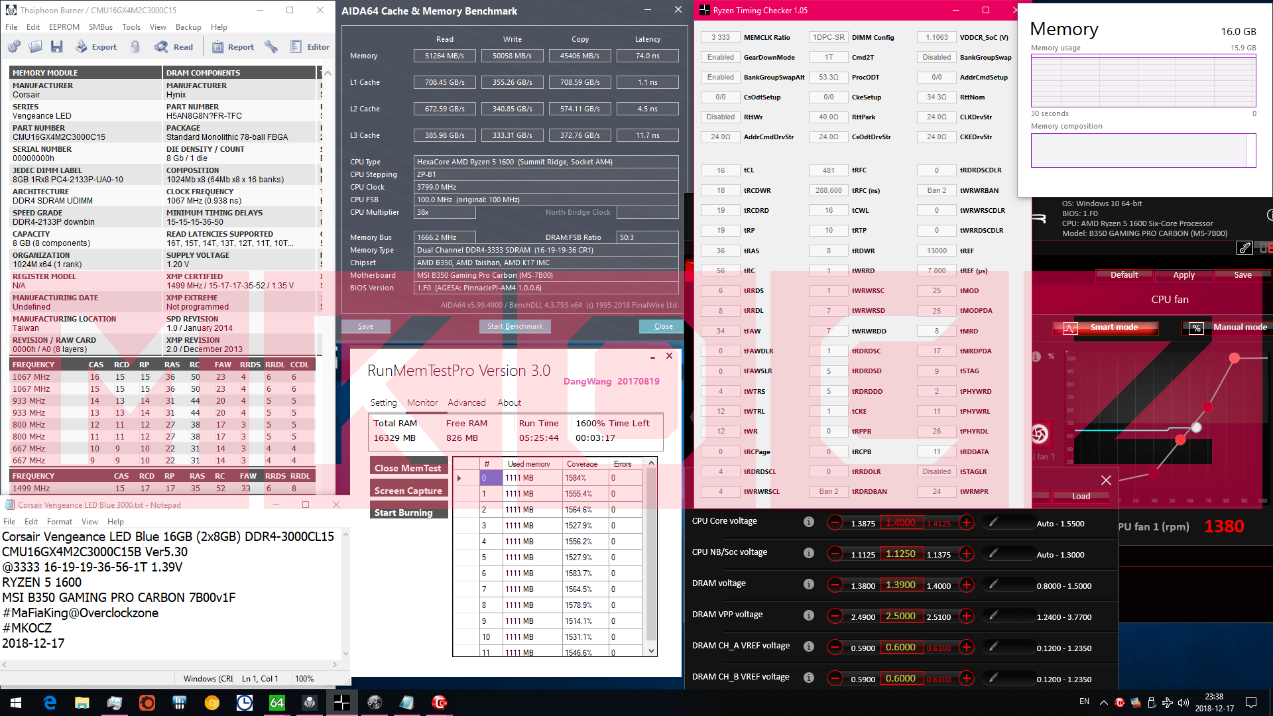The width and height of the screenshot is (1273, 716).
Task: Click pencil edit icon for DRAM voltage
Action: (993, 585)
